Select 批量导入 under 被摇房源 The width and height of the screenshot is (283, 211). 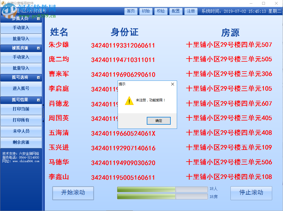[21, 68]
